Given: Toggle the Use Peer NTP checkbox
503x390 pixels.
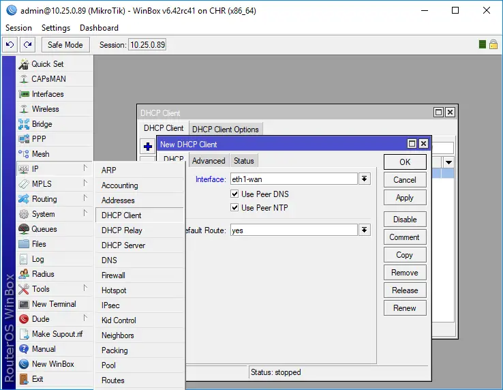Looking at the screenshot, I should coord(234,208).
